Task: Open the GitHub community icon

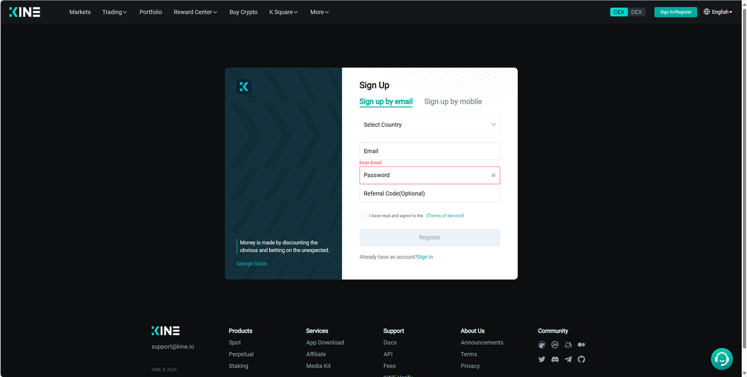Action: [x=581, y=359]
